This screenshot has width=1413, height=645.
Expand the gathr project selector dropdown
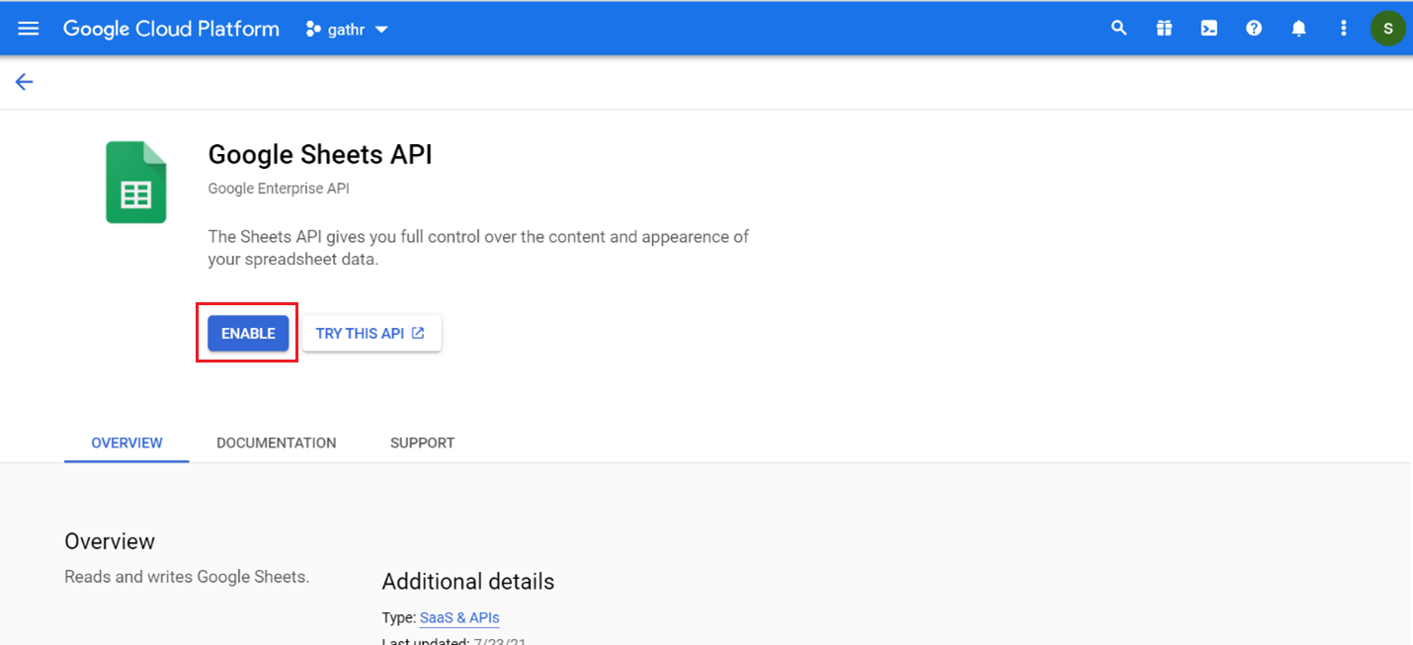(381, 29)
